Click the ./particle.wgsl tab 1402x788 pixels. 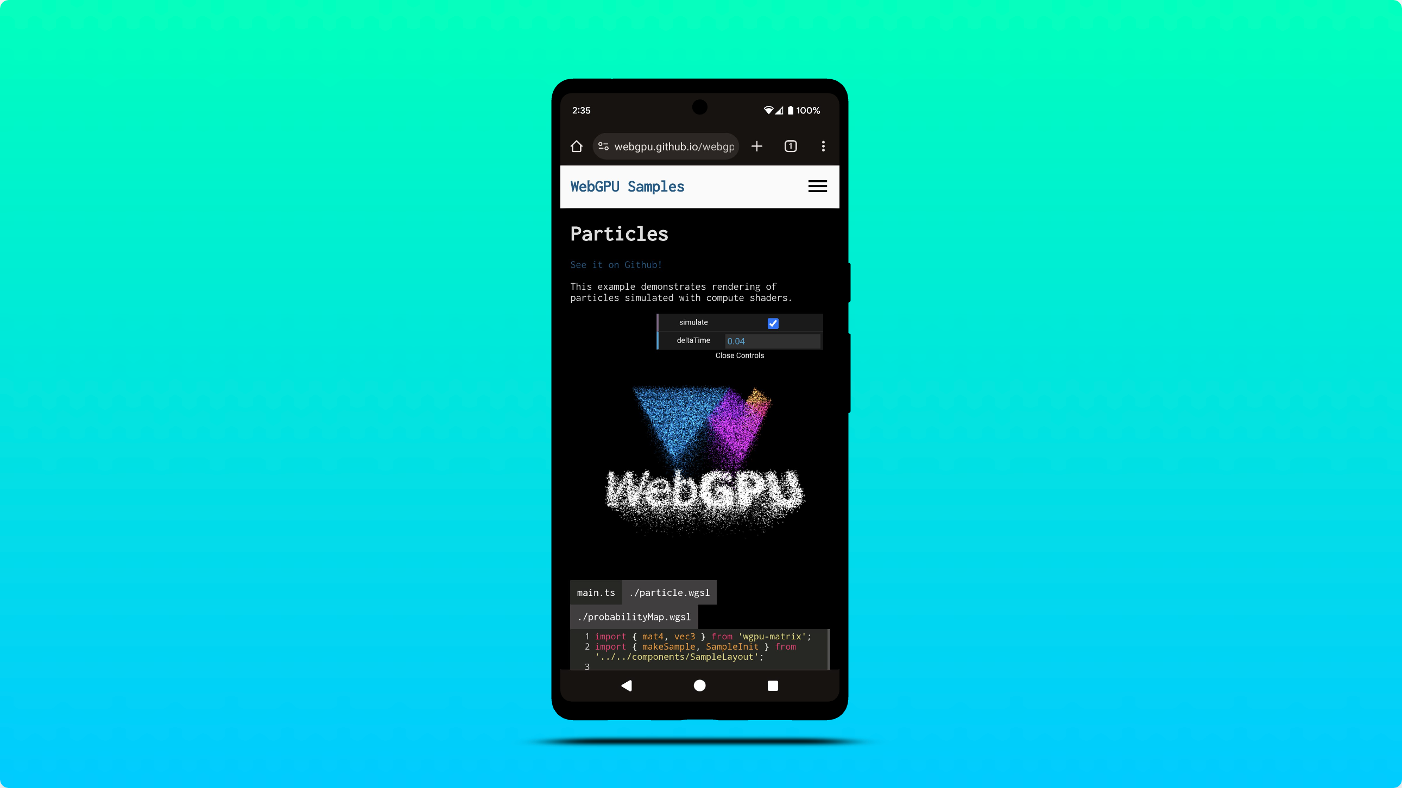pyautogui.click(x=669, y=592)
